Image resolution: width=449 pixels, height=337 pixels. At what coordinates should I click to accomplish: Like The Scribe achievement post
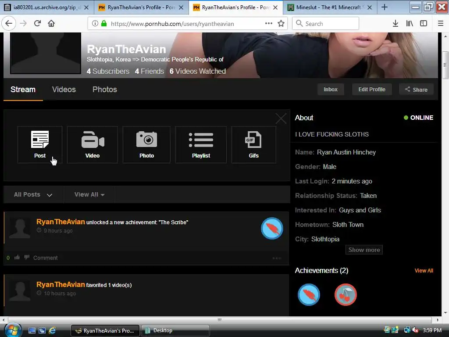(17, 257)
